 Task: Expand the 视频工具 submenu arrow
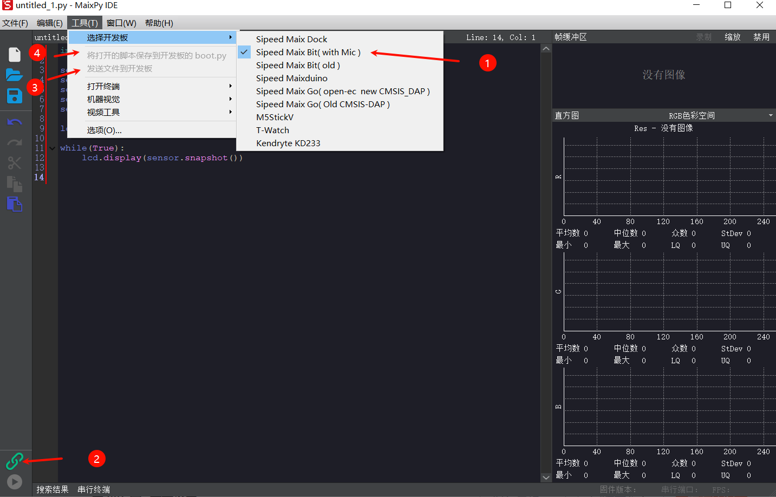231,112
